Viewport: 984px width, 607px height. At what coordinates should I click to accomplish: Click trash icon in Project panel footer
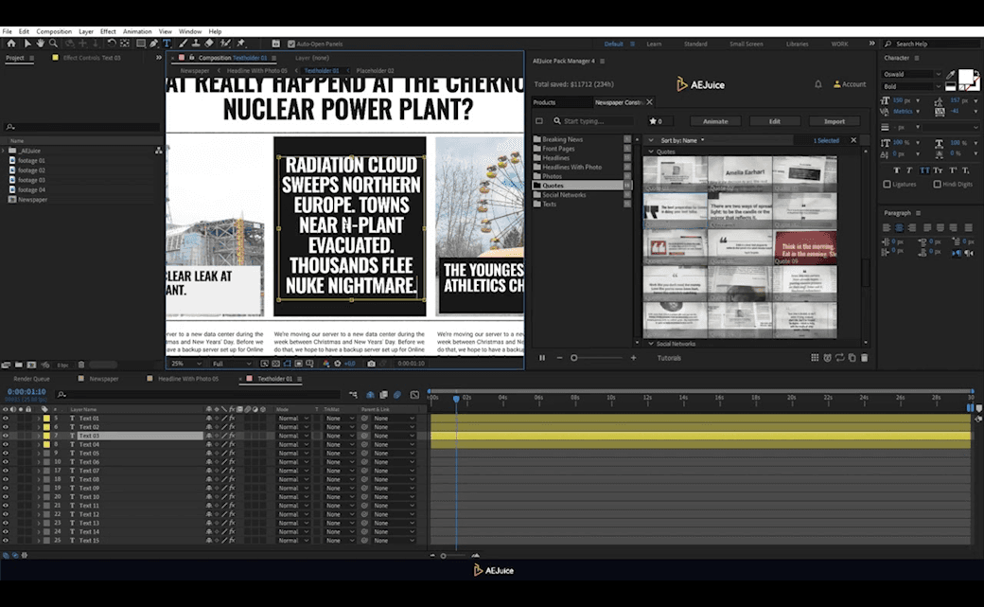[81, 365]
